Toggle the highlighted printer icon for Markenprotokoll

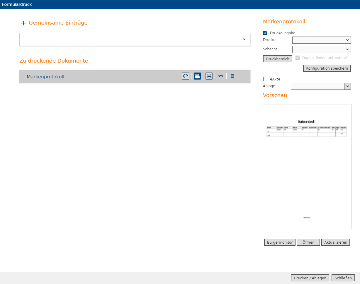coord(197,76)
